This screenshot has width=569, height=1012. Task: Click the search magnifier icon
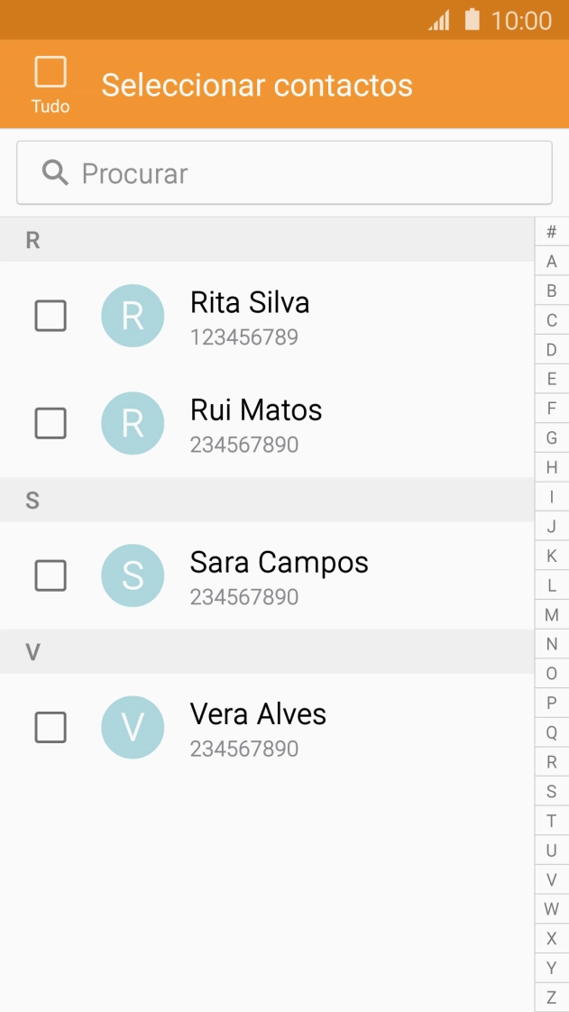tap(57, 172)
